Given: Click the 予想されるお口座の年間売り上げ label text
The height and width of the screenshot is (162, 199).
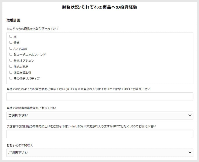Looking at the screenshot, I should click(x=81, y=126).
